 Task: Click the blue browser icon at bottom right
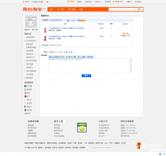(160, 154)
